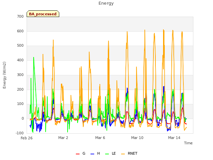Click the BA_processed label box
This screenshot has width=213, height=160.
coord(43,14)
